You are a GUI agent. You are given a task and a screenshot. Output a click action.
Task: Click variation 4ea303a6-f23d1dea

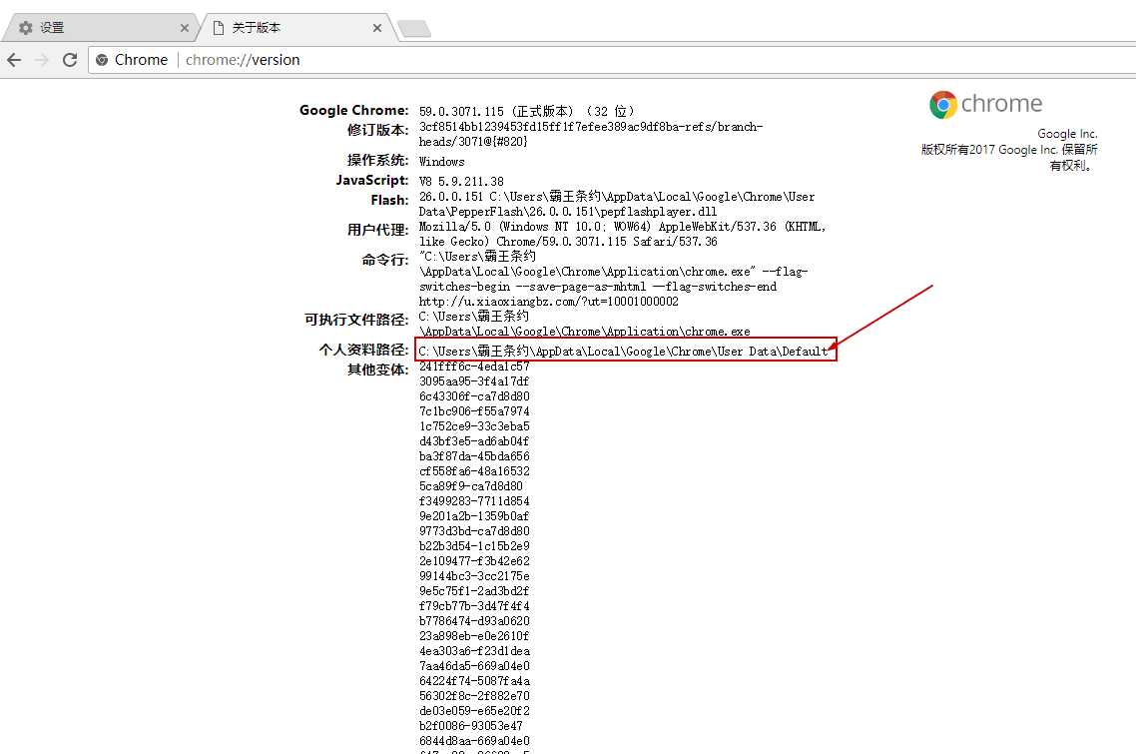click(x=474, y=651)
